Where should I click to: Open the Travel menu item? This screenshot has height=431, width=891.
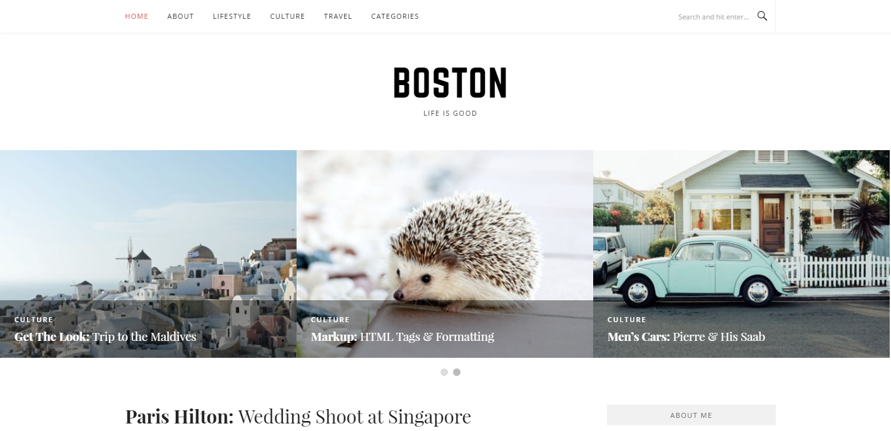pos(338,16)
